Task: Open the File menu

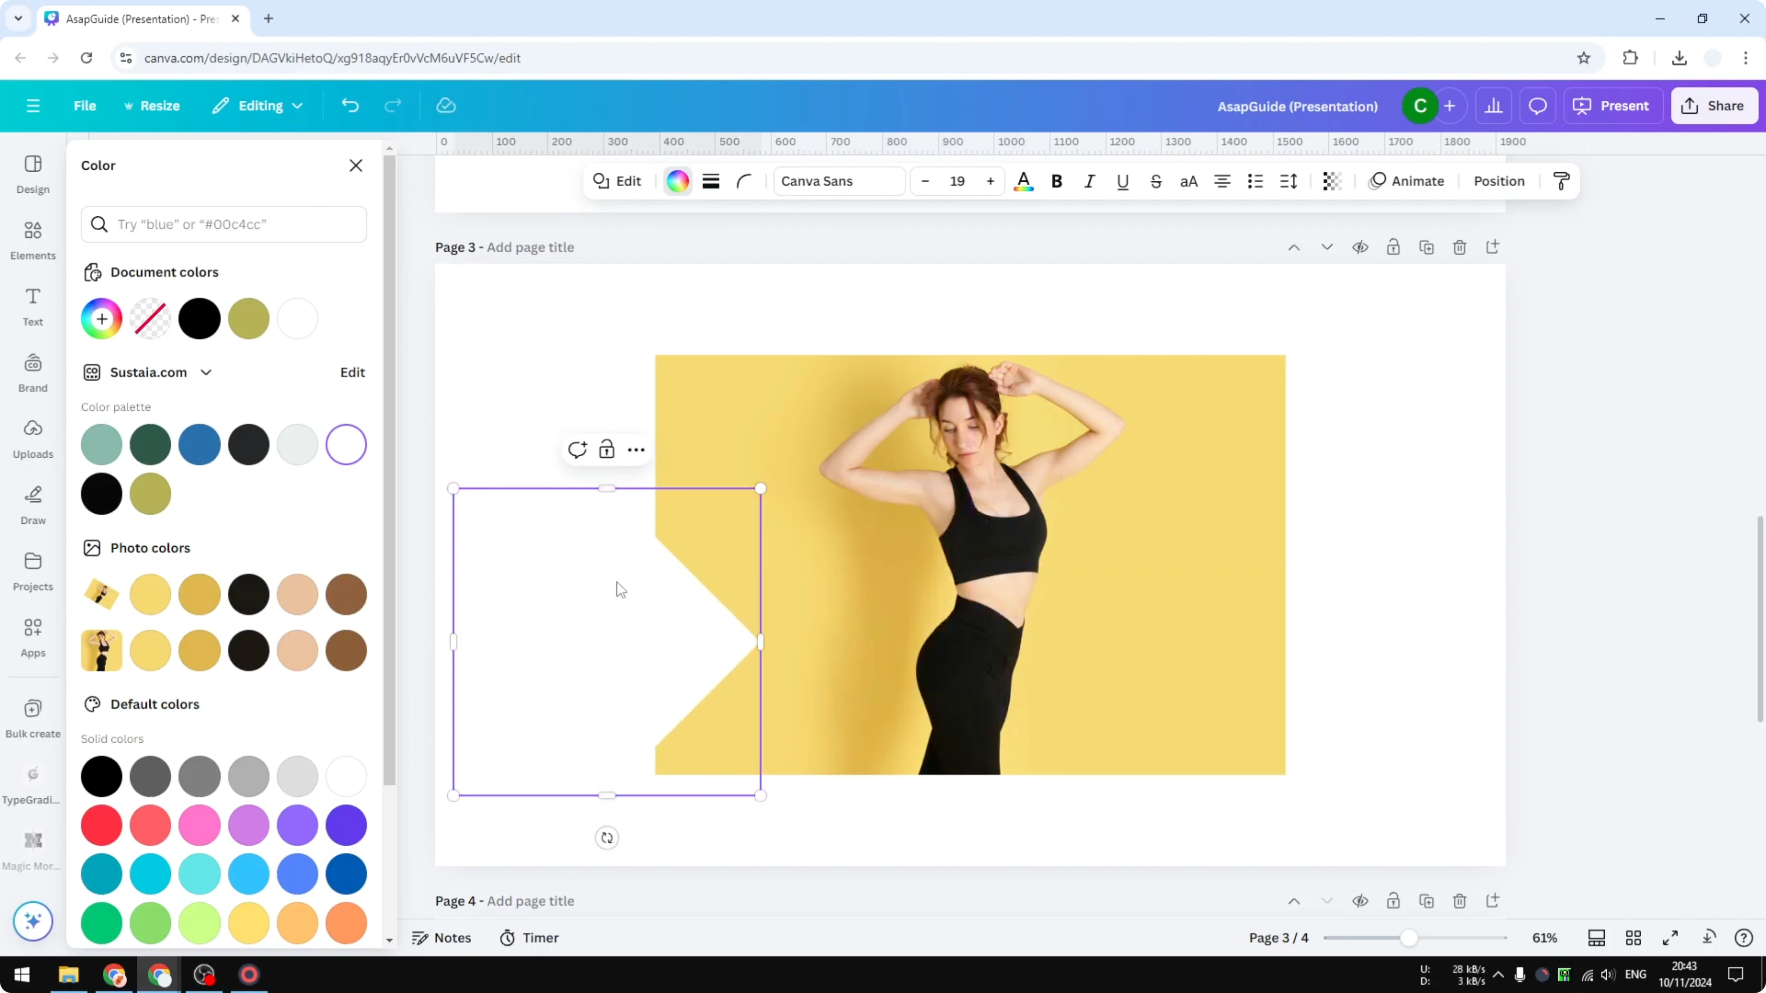Action: 85,106
